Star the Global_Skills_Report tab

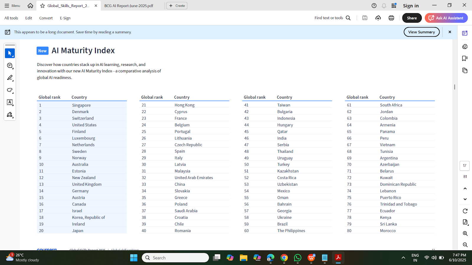pos(42,6)
